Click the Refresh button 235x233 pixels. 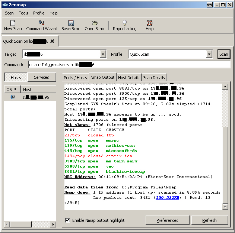click(209, 220)
